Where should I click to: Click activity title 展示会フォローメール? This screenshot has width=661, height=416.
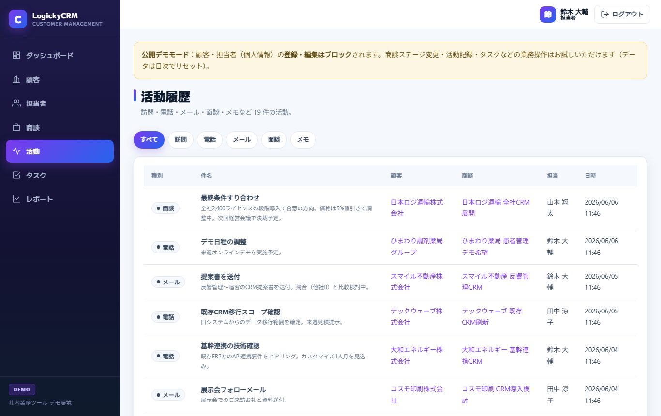[x=233, y=390]
